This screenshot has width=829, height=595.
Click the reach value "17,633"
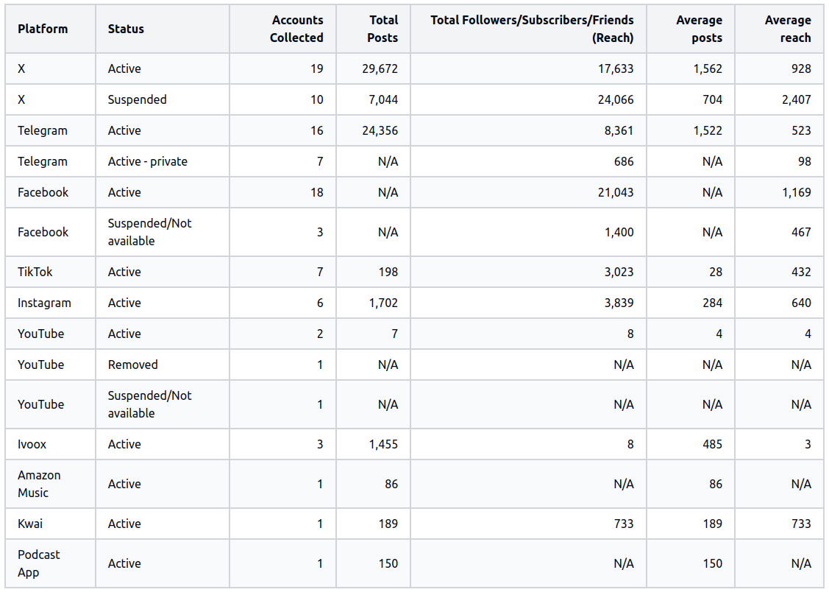[616, 68]
